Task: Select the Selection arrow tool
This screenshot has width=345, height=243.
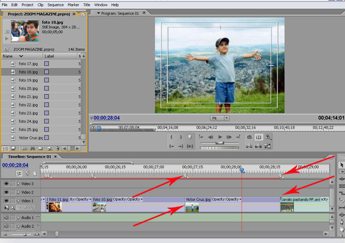Action: 341,165
